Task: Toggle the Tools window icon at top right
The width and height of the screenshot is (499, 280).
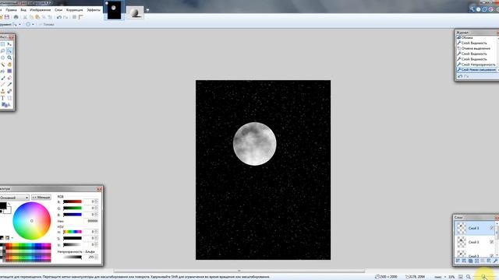Action: coord(472,9)
